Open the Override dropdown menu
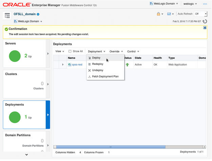Viewport: 212px width, 161px height. (116, 52)
